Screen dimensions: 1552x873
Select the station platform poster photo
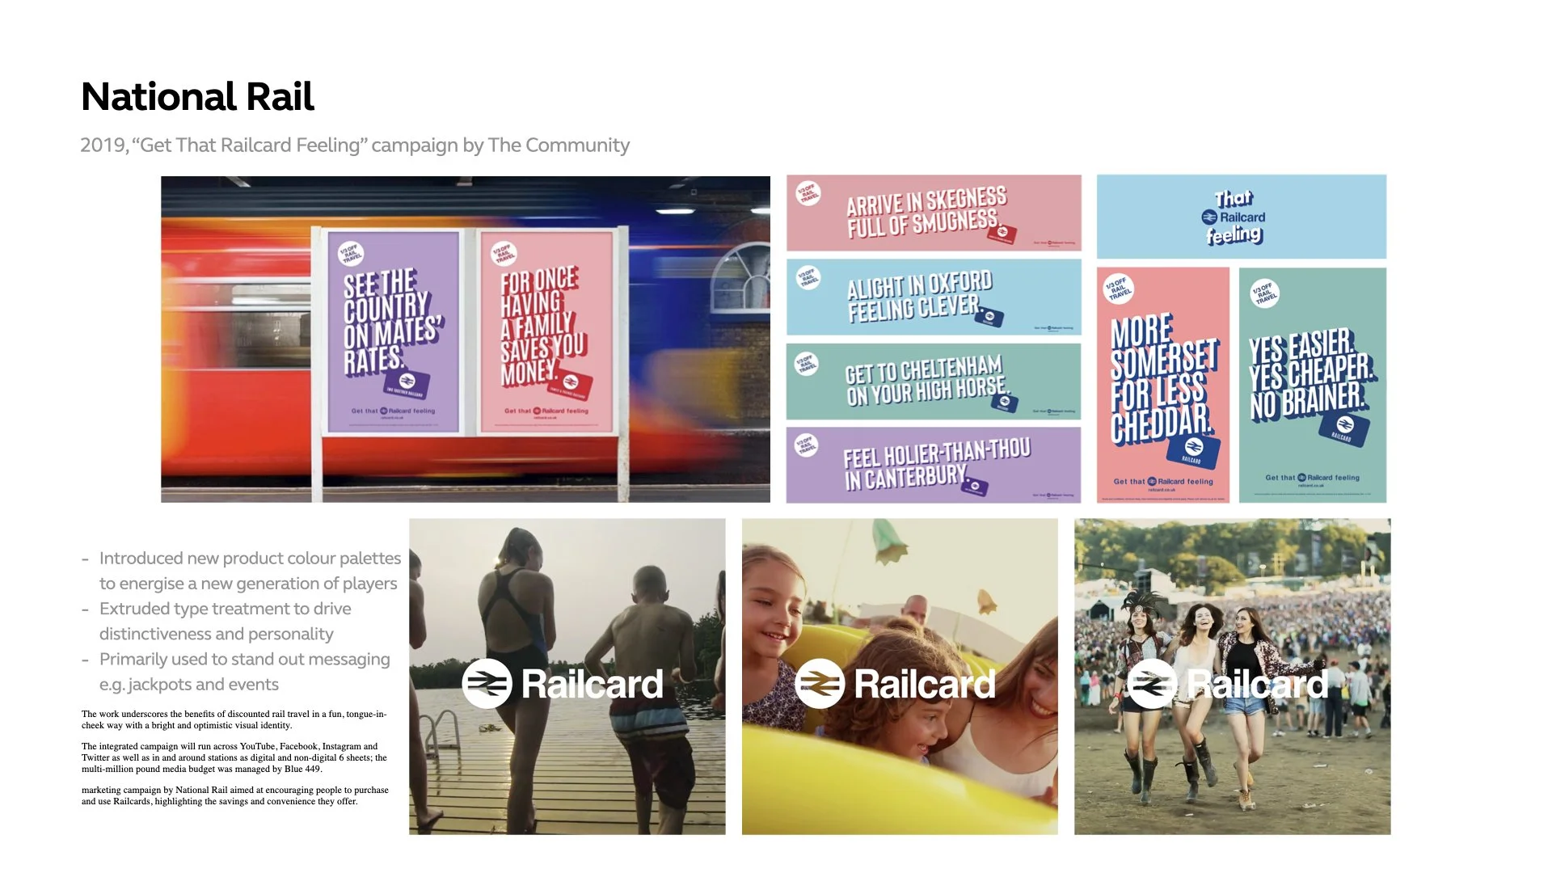466,339
